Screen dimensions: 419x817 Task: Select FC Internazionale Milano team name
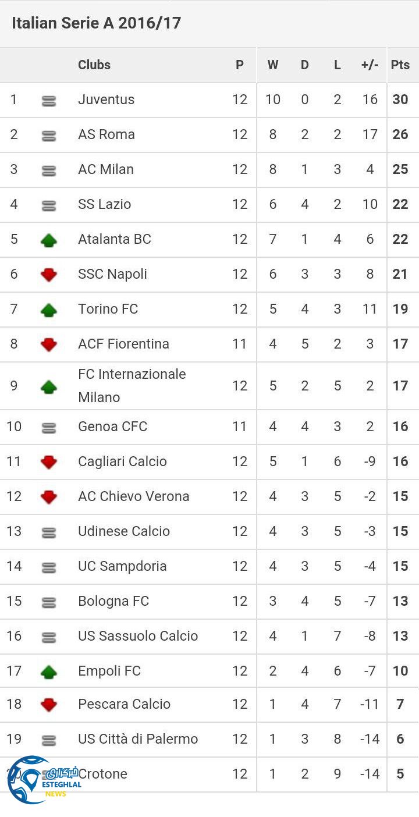pos(132,385)
